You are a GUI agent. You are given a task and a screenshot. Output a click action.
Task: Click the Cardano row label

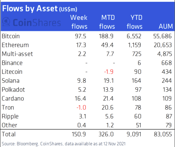(x=13, y=99)
